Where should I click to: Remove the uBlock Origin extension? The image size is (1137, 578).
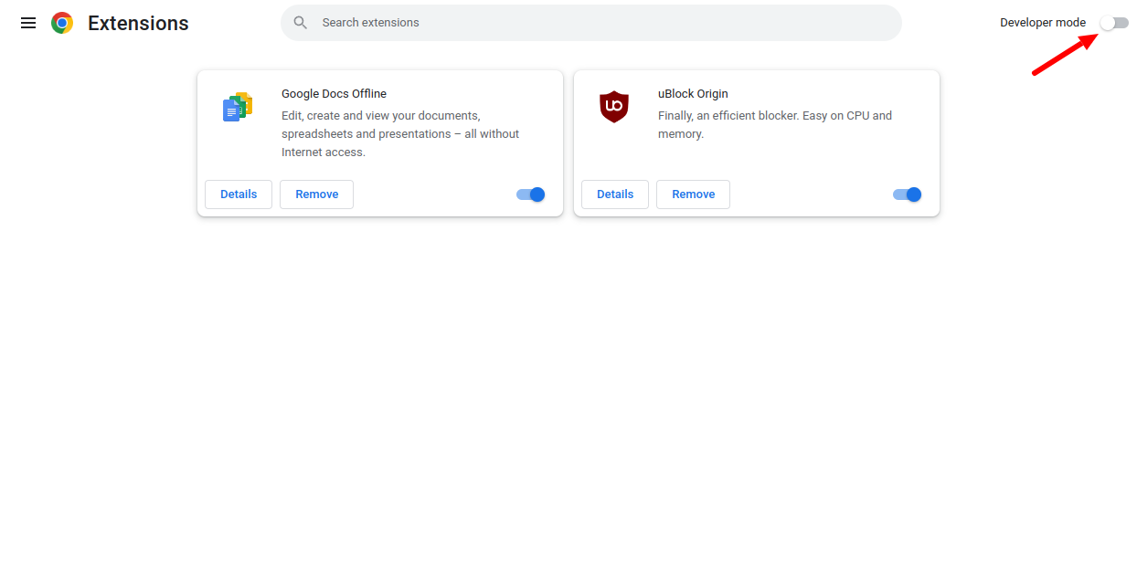tap(693, 194)
